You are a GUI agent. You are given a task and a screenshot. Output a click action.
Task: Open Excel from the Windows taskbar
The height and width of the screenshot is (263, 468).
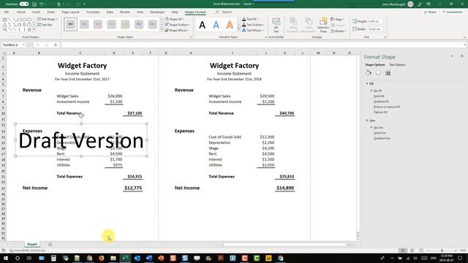click(x=125, y=258)
